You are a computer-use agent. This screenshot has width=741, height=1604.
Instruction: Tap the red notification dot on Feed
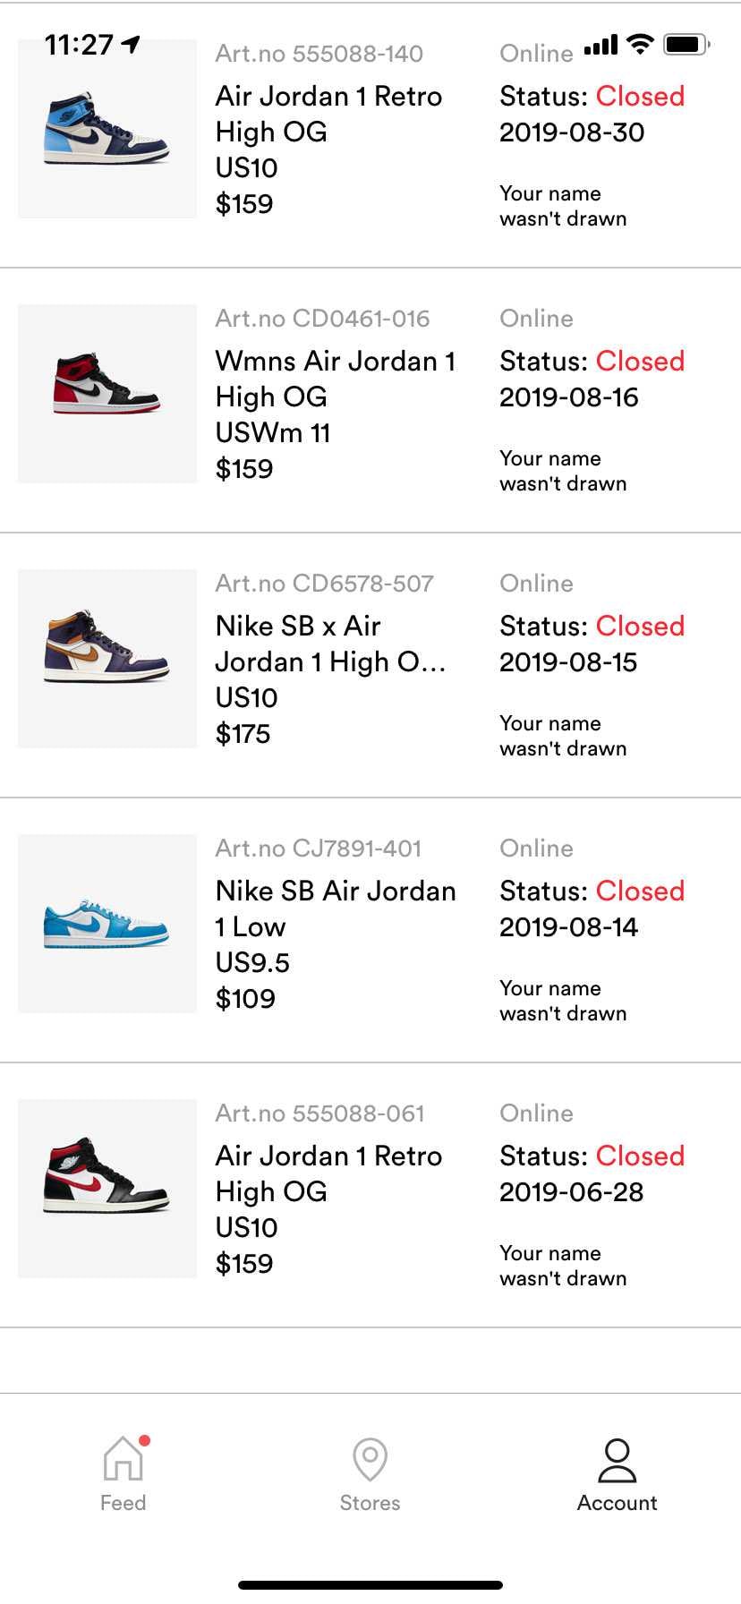click(x=145, y=1440)
